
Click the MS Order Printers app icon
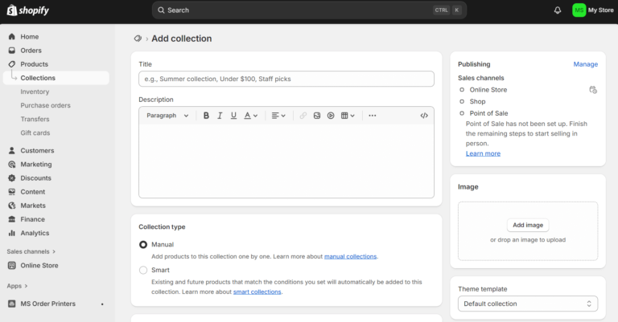pyautogui.click(x=12, y=304)
